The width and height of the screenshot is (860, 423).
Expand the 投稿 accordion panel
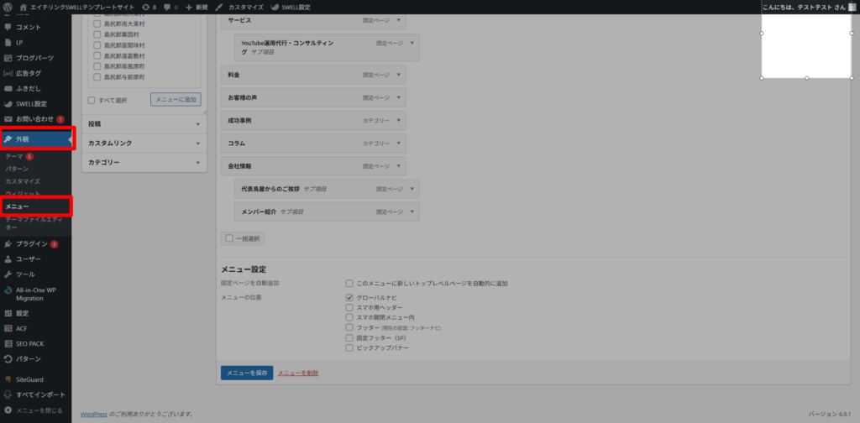click(x=197, y=123)
